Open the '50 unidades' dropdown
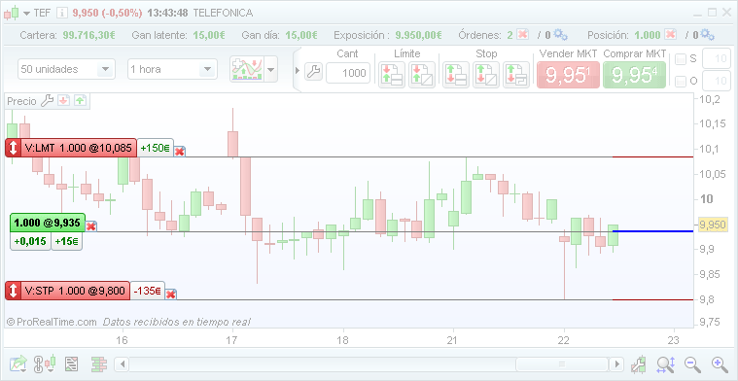Screen dimensions: 738x381 [x=66, y=69]
